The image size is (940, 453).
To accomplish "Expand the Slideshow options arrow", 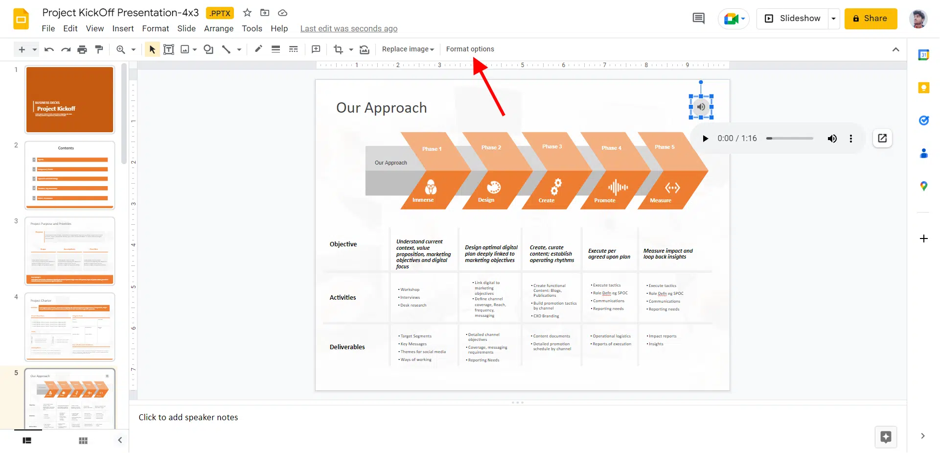I will coord(833,19).
